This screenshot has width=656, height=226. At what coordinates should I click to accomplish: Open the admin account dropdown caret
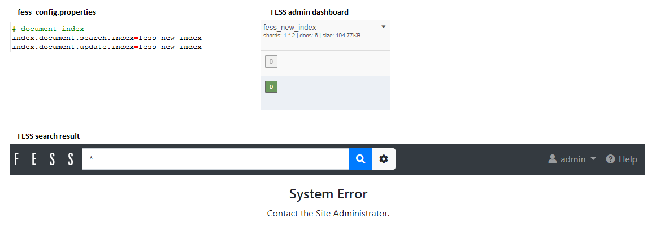pos(593,159)
